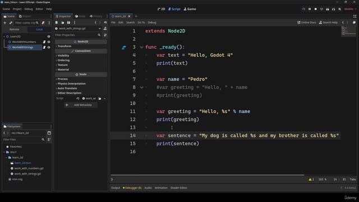Save the edited resource in Inspector
Screen dimensions: 359x202
pos(68,22)
